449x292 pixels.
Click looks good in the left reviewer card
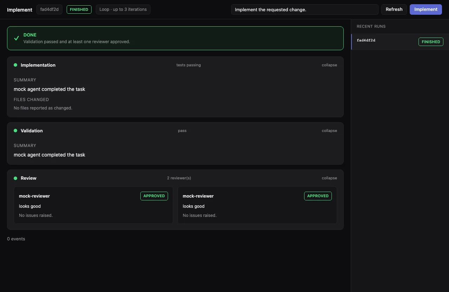tap(30, 206)
